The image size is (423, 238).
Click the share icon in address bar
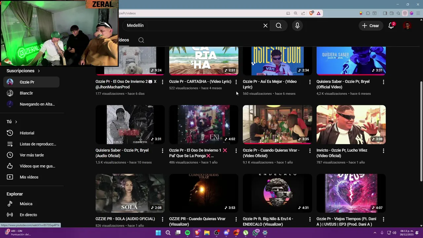click(303, 13)
